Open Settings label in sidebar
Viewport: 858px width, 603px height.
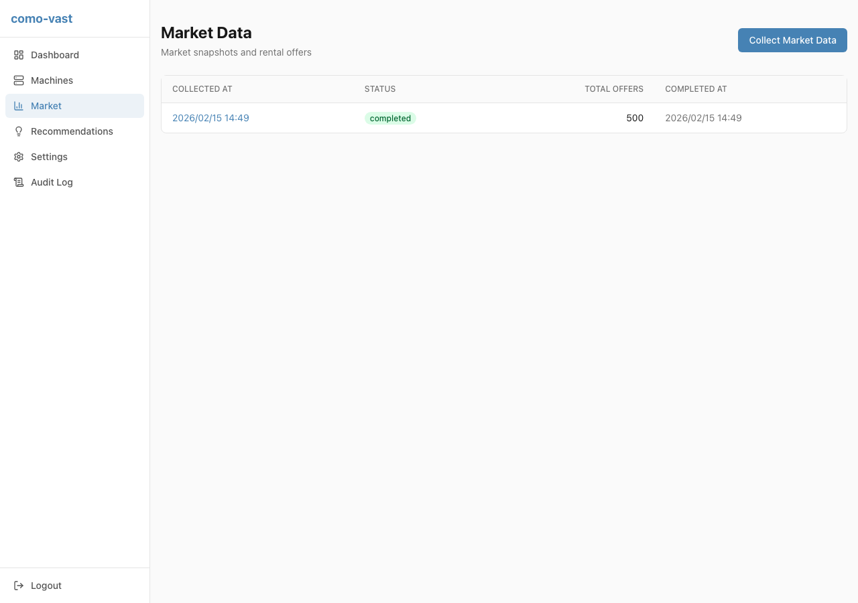coord(49,157)
